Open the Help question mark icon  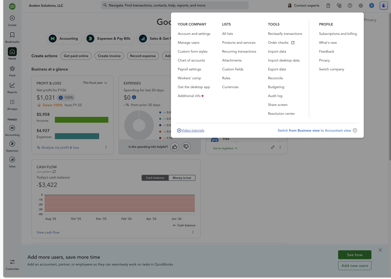point(350,5)
